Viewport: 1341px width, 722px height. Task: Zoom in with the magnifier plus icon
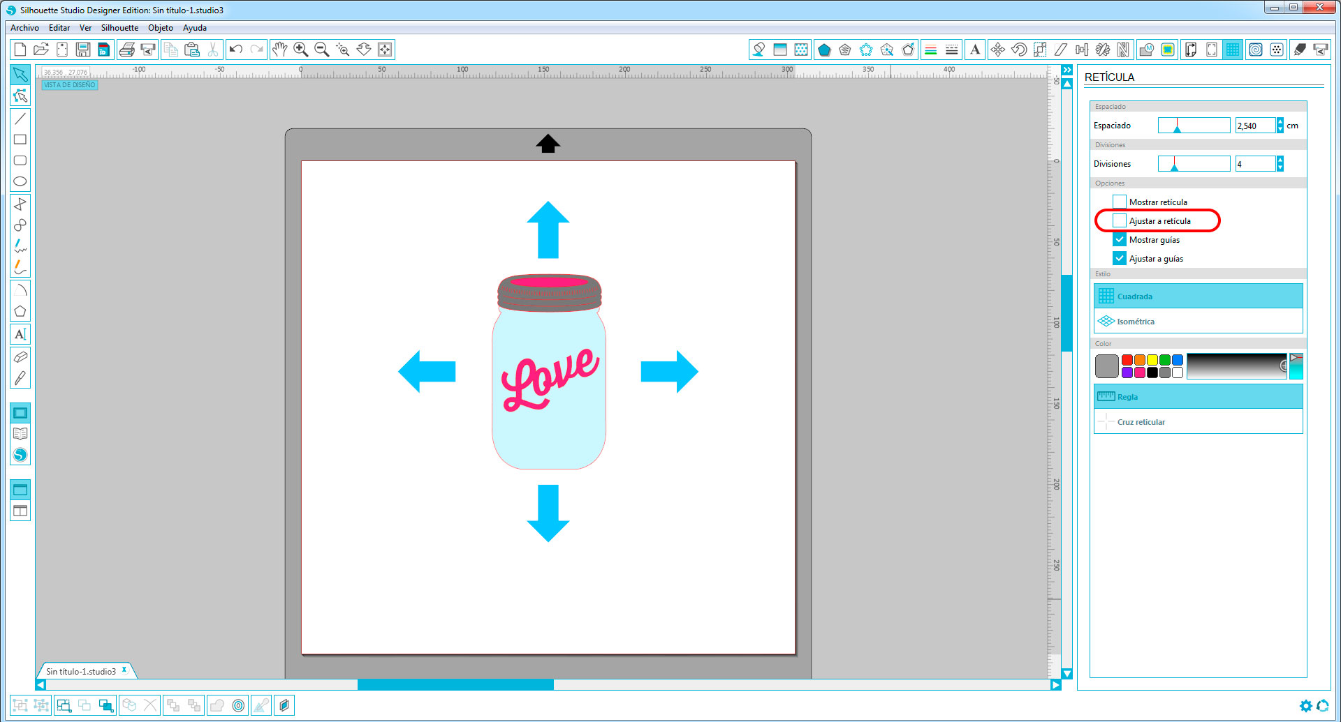coord(301,50)
